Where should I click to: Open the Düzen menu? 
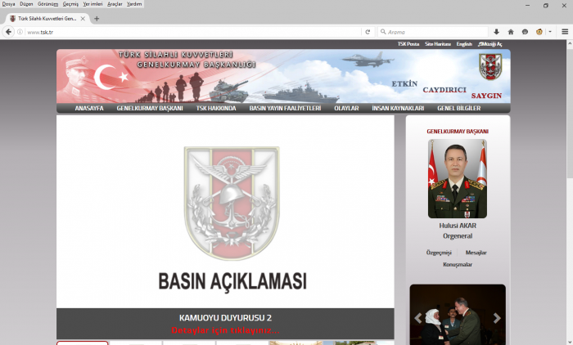(x=26, y=4)
